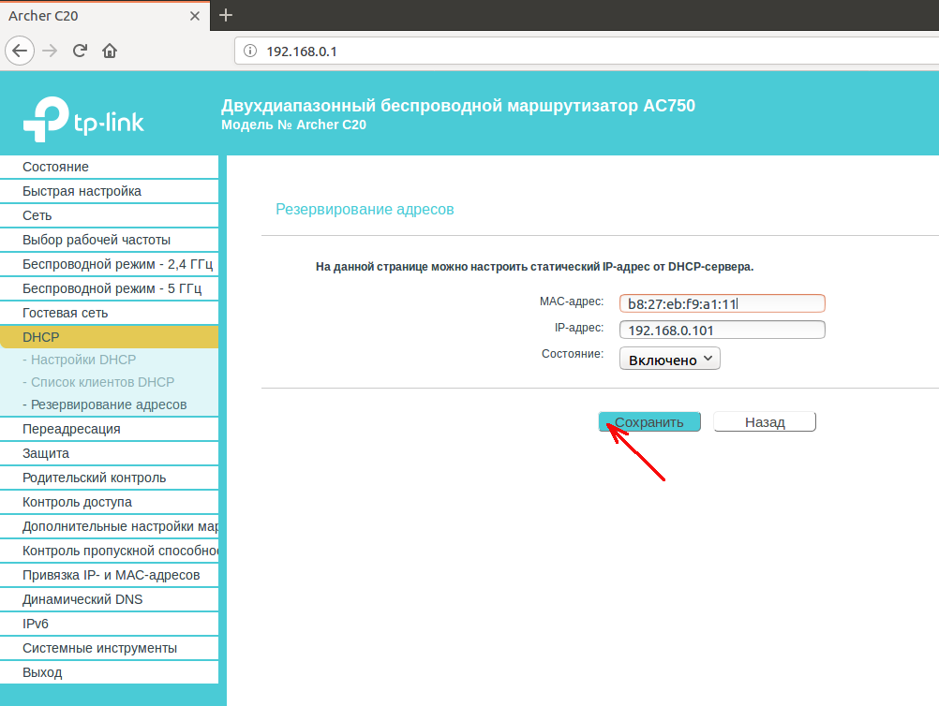Click the browser back arrow button
This screenshot has width=939, height=706.
(x=21, y=51)
